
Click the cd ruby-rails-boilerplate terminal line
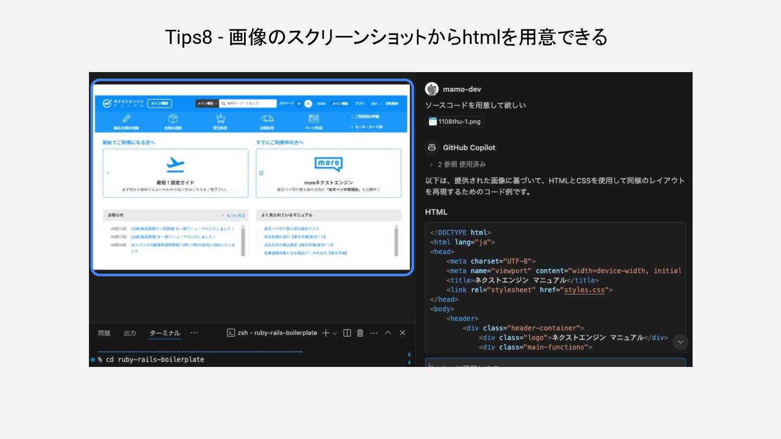(x=151, y=359)
